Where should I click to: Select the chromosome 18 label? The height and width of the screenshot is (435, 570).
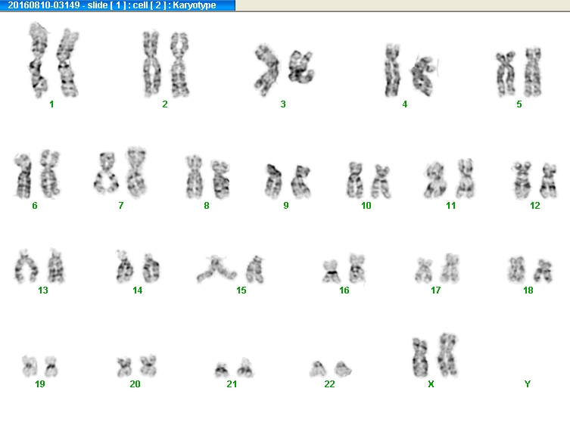528,291
